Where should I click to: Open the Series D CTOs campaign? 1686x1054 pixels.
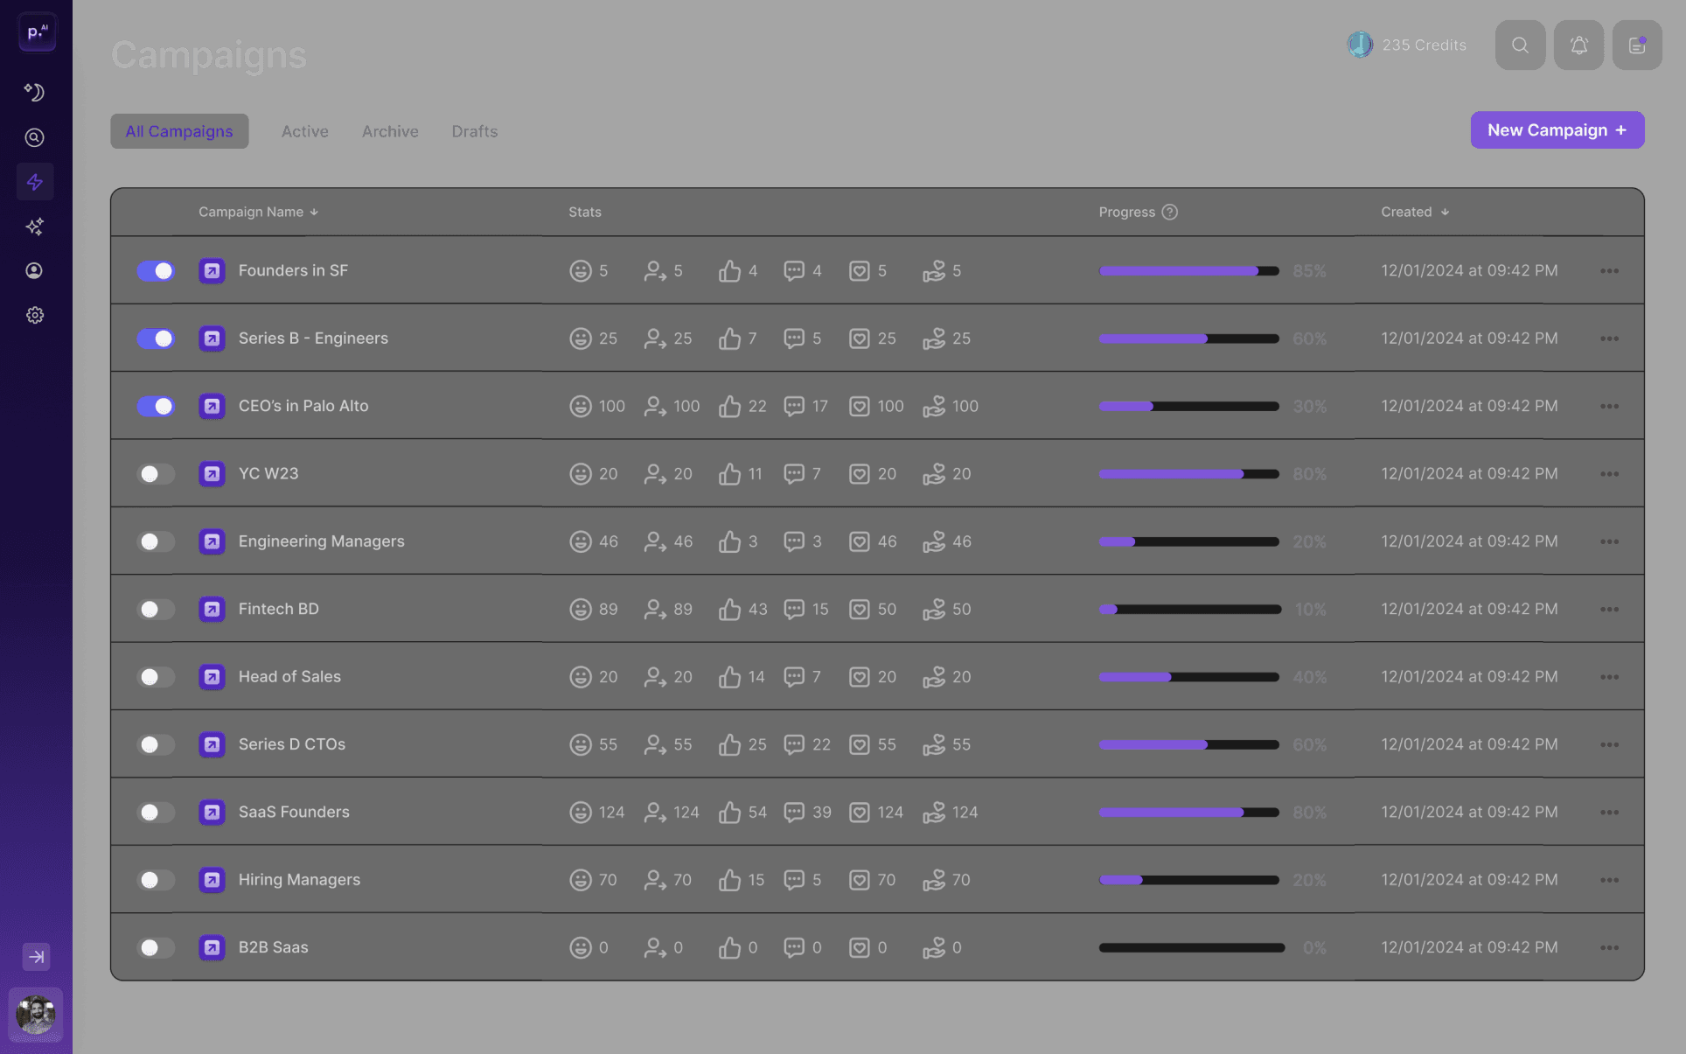(291, 744)
